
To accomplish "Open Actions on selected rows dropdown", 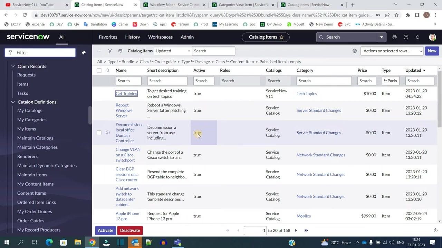I will (x=392, y=51).
